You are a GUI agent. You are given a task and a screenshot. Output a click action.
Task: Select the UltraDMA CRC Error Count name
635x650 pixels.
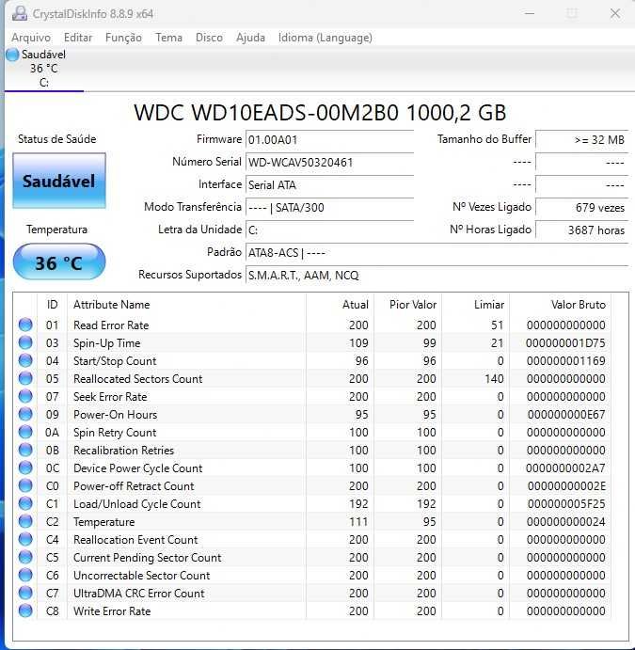(x=139, y=593)
